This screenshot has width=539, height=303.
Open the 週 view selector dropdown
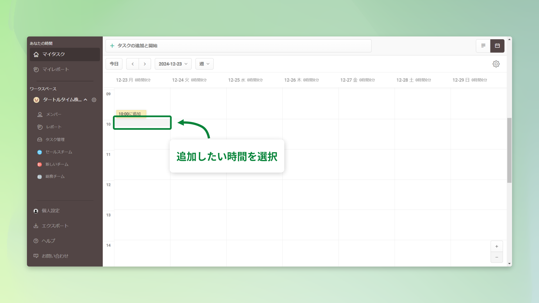[x=204, y=64]
